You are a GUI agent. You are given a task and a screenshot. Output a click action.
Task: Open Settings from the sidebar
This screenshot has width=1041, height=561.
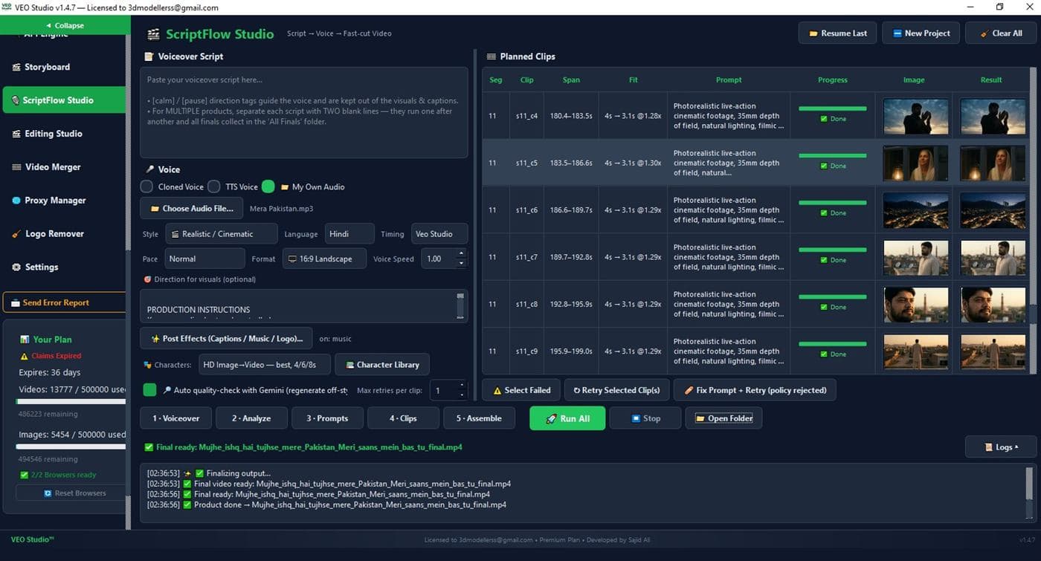62,267
